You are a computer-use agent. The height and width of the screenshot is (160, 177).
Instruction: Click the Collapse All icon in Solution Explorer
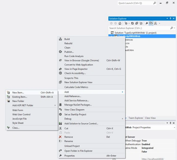pos(137,23)
